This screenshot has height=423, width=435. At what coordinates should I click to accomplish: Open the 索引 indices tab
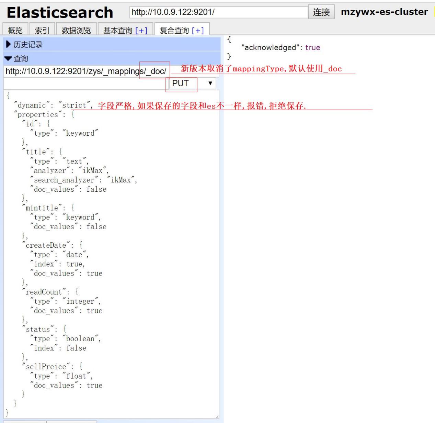pos(42,31)
